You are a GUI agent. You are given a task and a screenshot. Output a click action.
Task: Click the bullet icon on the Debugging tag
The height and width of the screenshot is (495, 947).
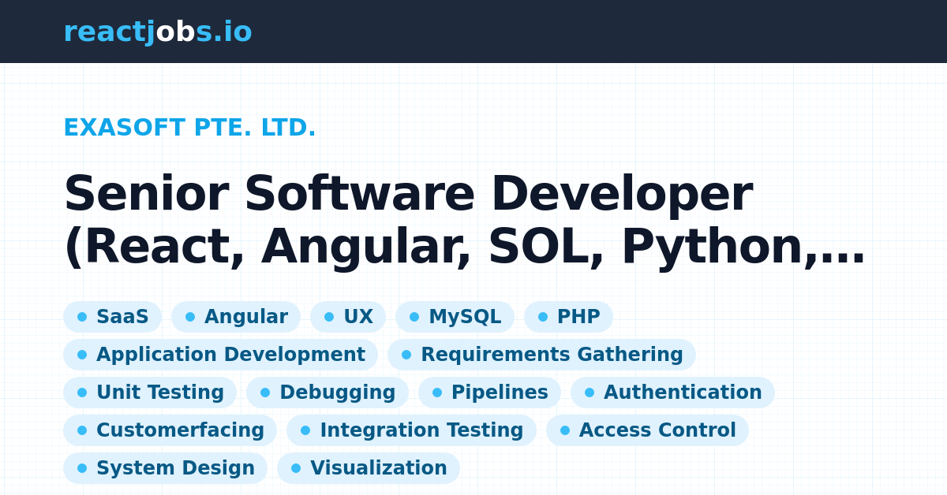coord(264,393)
